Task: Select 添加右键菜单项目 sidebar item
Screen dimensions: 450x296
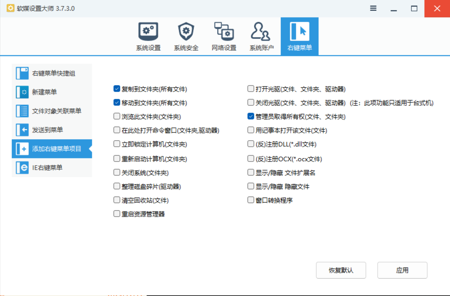Action: pyautogui.click(x=52, y=149)
